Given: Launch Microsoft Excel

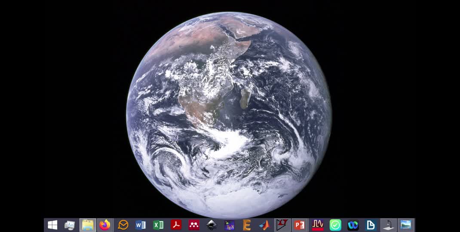Looking at the screenshot, I should click(158, 225).
